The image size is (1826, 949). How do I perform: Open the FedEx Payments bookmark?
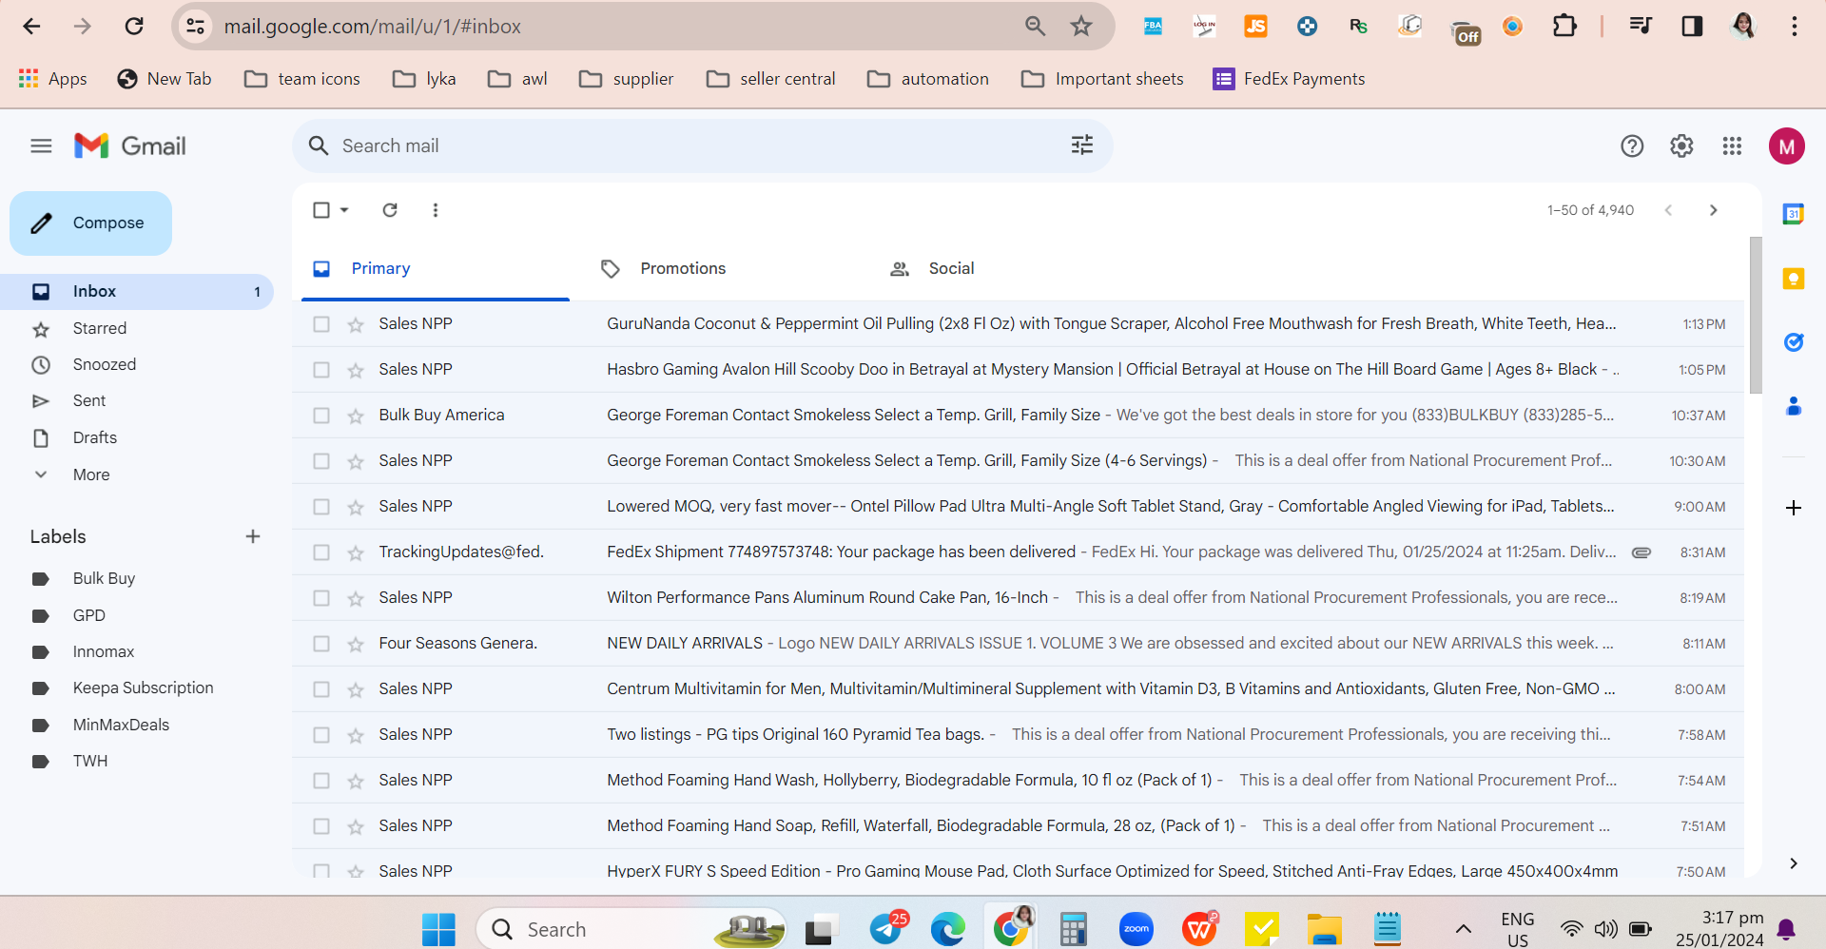click(1289, 79)
